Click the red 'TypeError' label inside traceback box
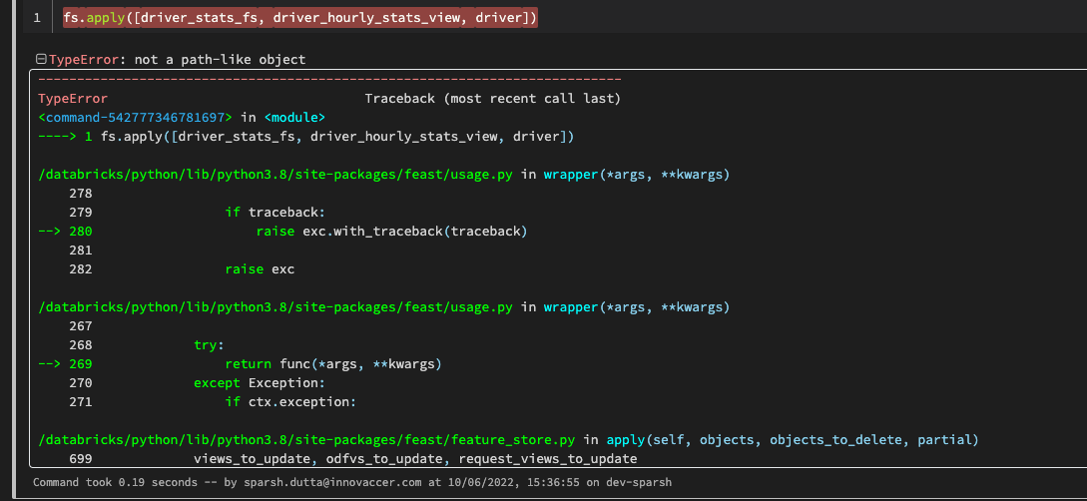Screen dimensions: 1087x501 [x=73, y=99]
